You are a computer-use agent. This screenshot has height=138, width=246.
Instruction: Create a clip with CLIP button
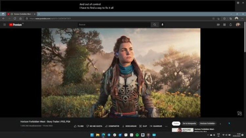(x=143, y=126)
